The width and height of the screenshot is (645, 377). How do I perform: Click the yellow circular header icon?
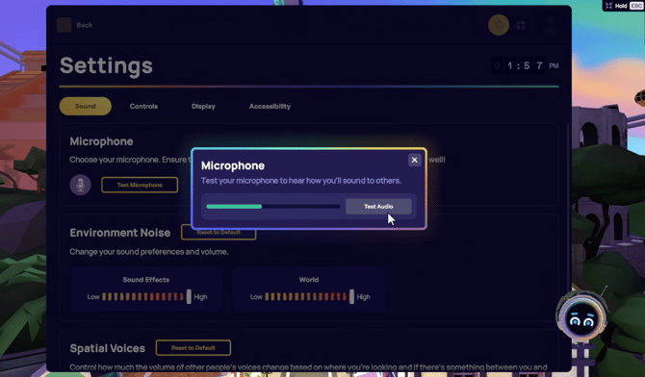pos(499,25)
